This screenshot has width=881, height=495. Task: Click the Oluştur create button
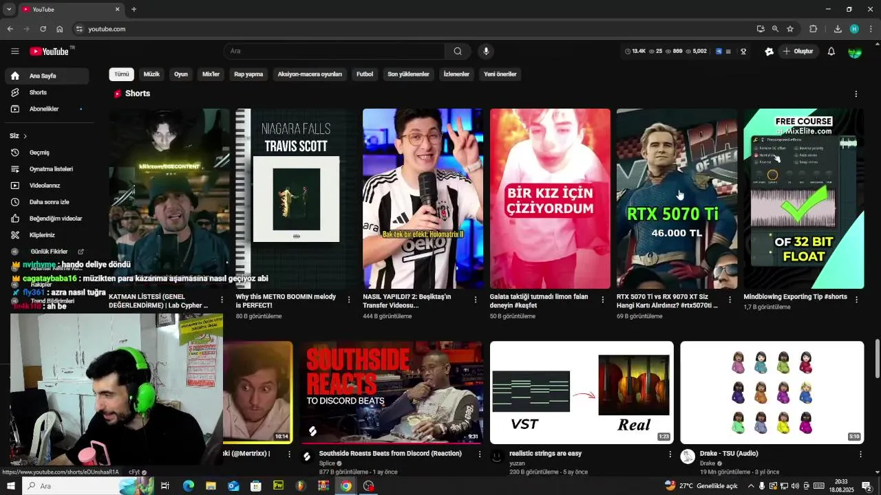click(798, 52)
